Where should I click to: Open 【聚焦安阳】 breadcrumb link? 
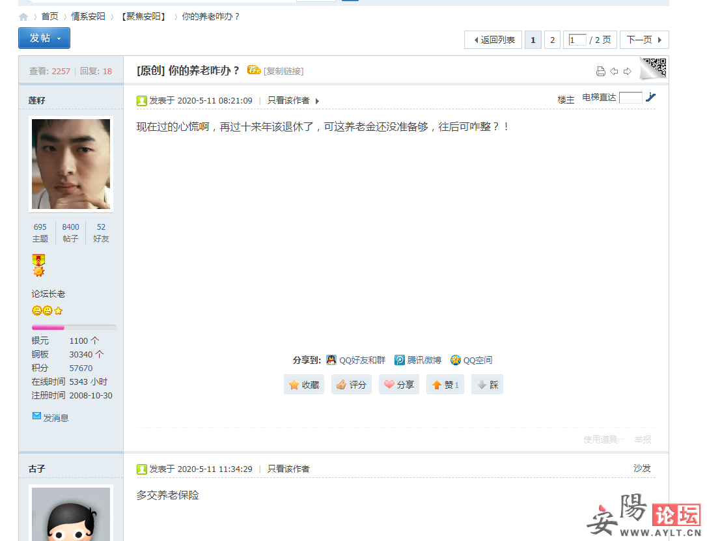(143, 17)
